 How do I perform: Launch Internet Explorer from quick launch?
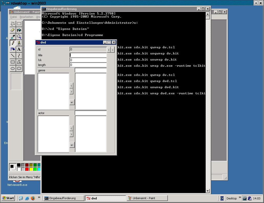(27, 198)
